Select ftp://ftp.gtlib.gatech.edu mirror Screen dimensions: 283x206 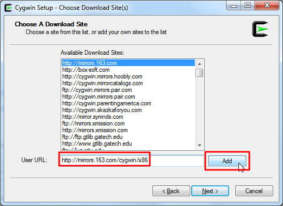coord(128,137)
